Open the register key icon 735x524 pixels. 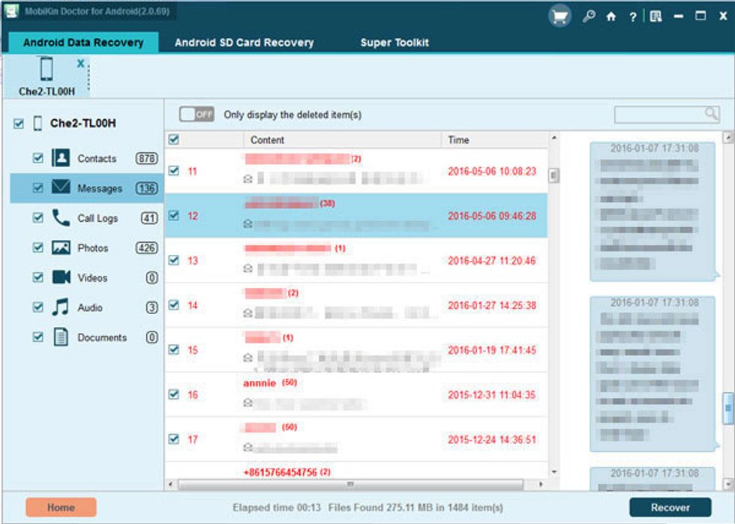(x=589, y=16)
